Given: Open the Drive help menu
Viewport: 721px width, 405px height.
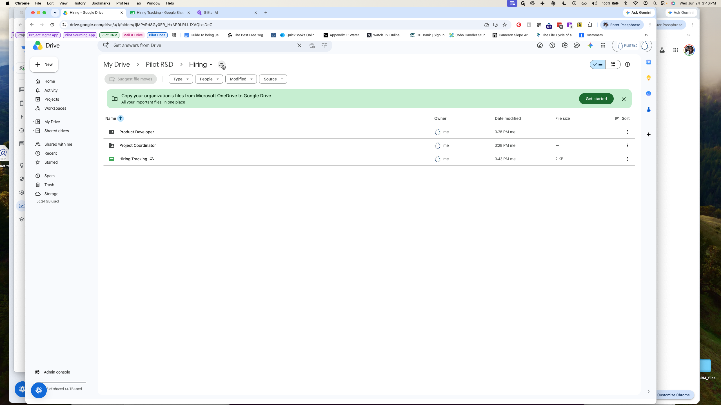Looking at the screenshot, I should [552, 45].
